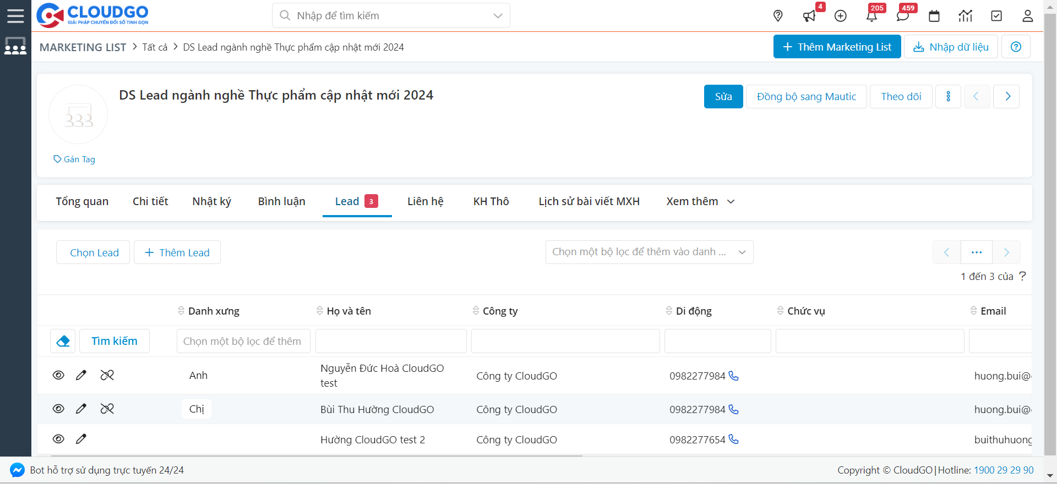Click the phone icon next to 0982277654
The width and height of the screenshot is (1057, 484).
(733, 439)
